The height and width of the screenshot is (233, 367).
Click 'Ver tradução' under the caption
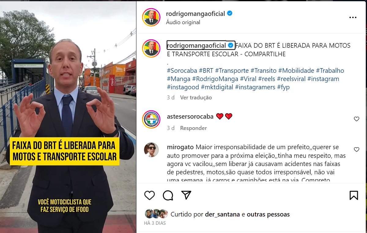coord(196,98)
